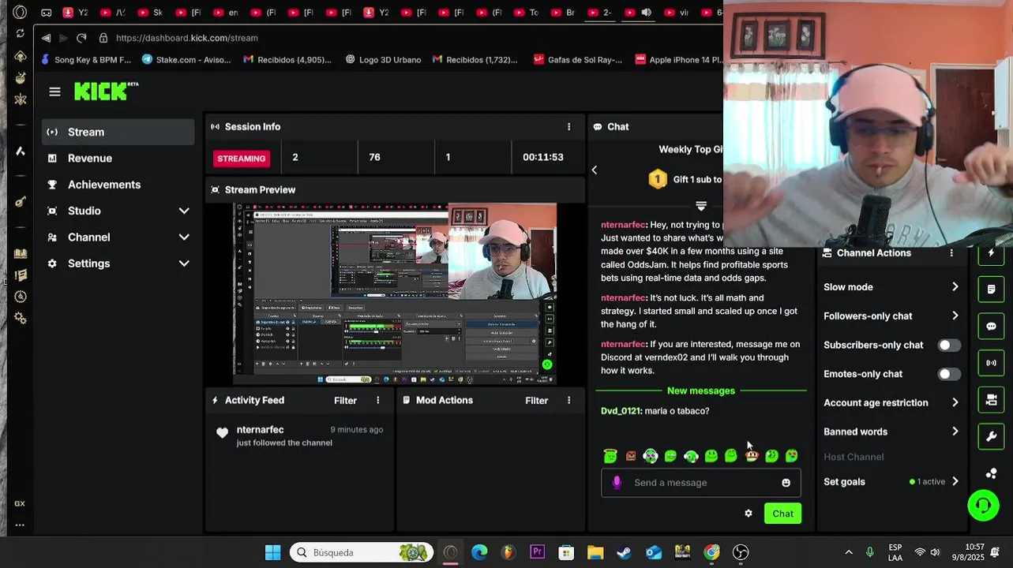The image size is (1013, 568).
Task: Open OBS Studio from the taskbar
Action: coord(741,552)
